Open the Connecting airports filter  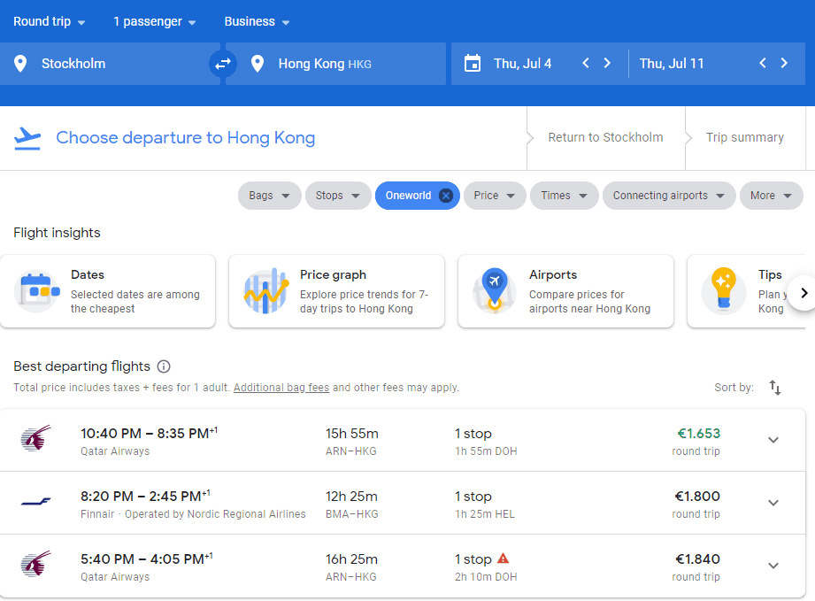[669, 196]
